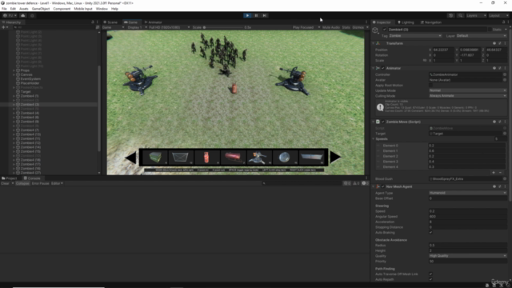Open the Assets menu
Image resolution: width=512 pixels, height=288 pixels.
coord(24,9)
